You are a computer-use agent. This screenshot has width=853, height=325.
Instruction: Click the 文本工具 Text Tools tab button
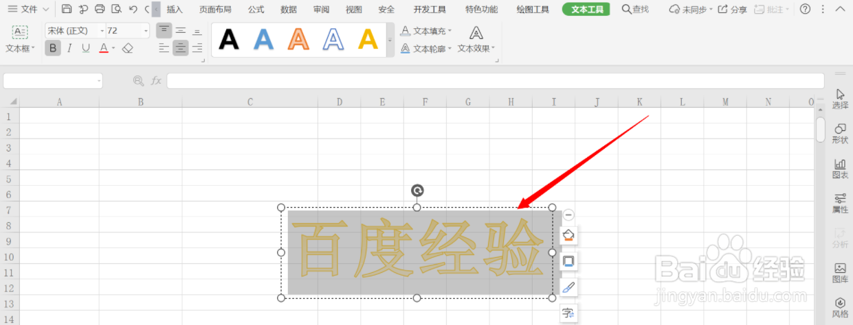point(586,10)
